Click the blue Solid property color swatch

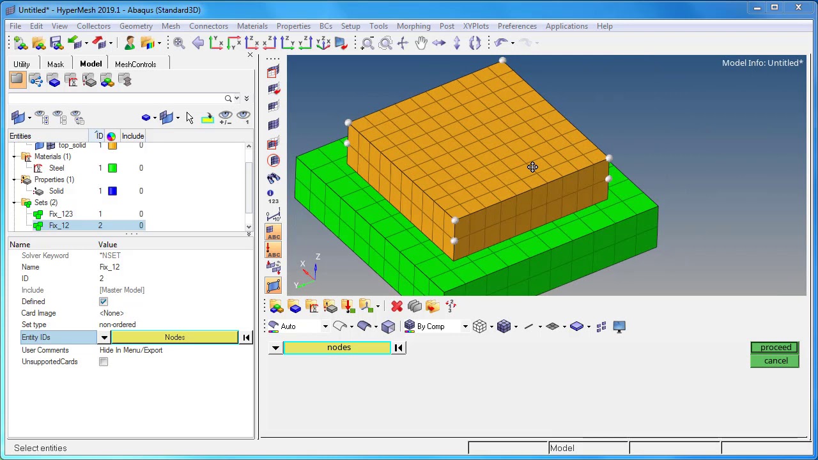click(x=112, y=191)
